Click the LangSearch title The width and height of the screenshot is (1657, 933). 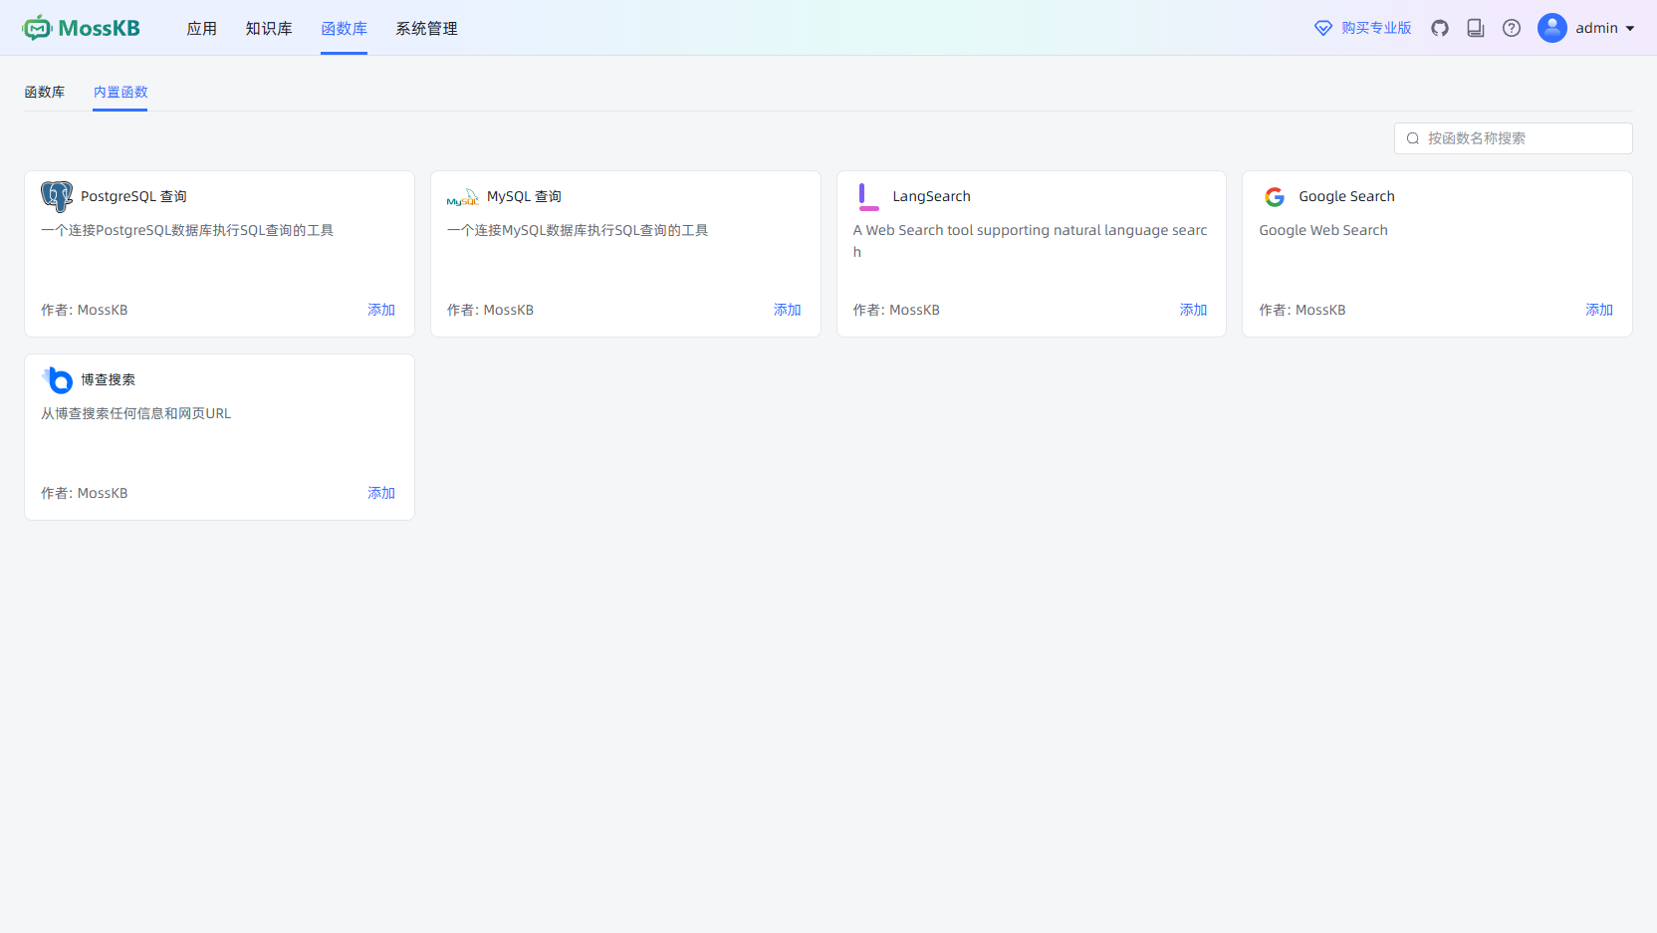931,196
